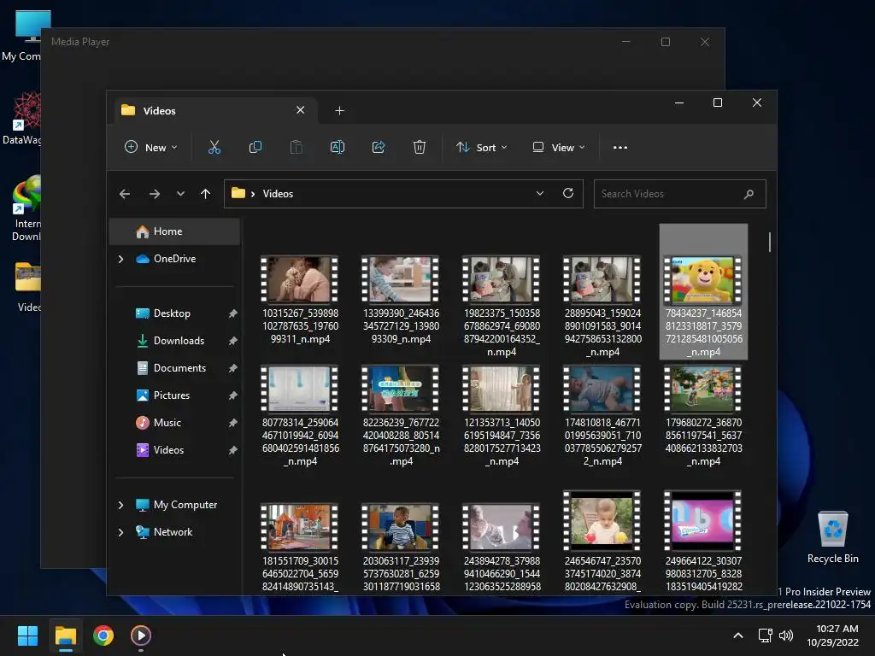875x656 pixels.
Task: Open Documents in quick access
Action: point(174,368)
